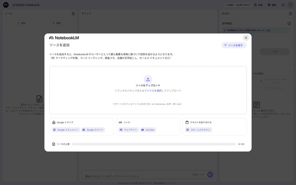Click the ソースを探す discover sources button
The height and width of the screenshot is (185, 296).
coord(234,45)
